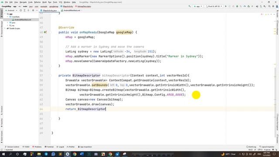279x157 pixels.
Task: Click Sync Project with Gradle Files icon
Action: [x=257, y=6]
